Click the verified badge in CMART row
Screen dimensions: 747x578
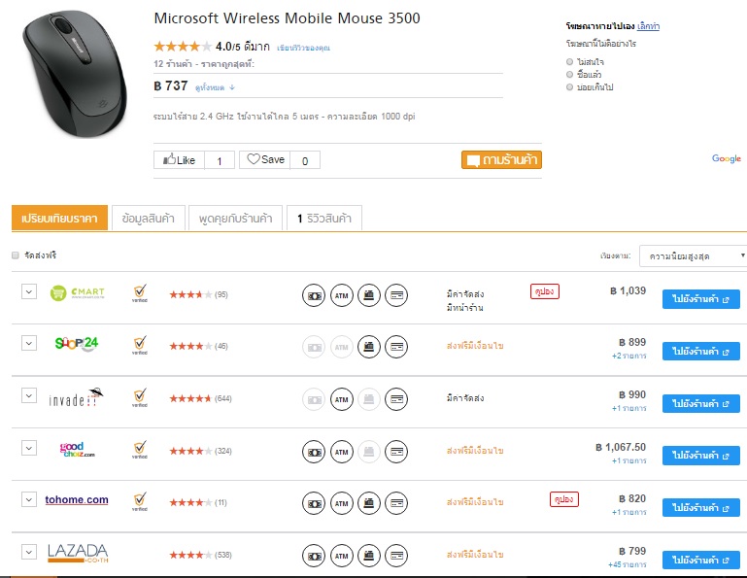click(140, 293)
